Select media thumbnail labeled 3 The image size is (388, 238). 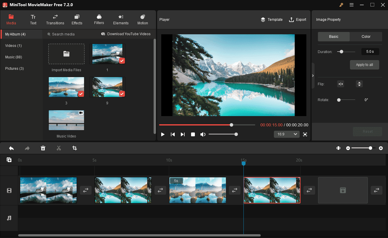(66, 87)
